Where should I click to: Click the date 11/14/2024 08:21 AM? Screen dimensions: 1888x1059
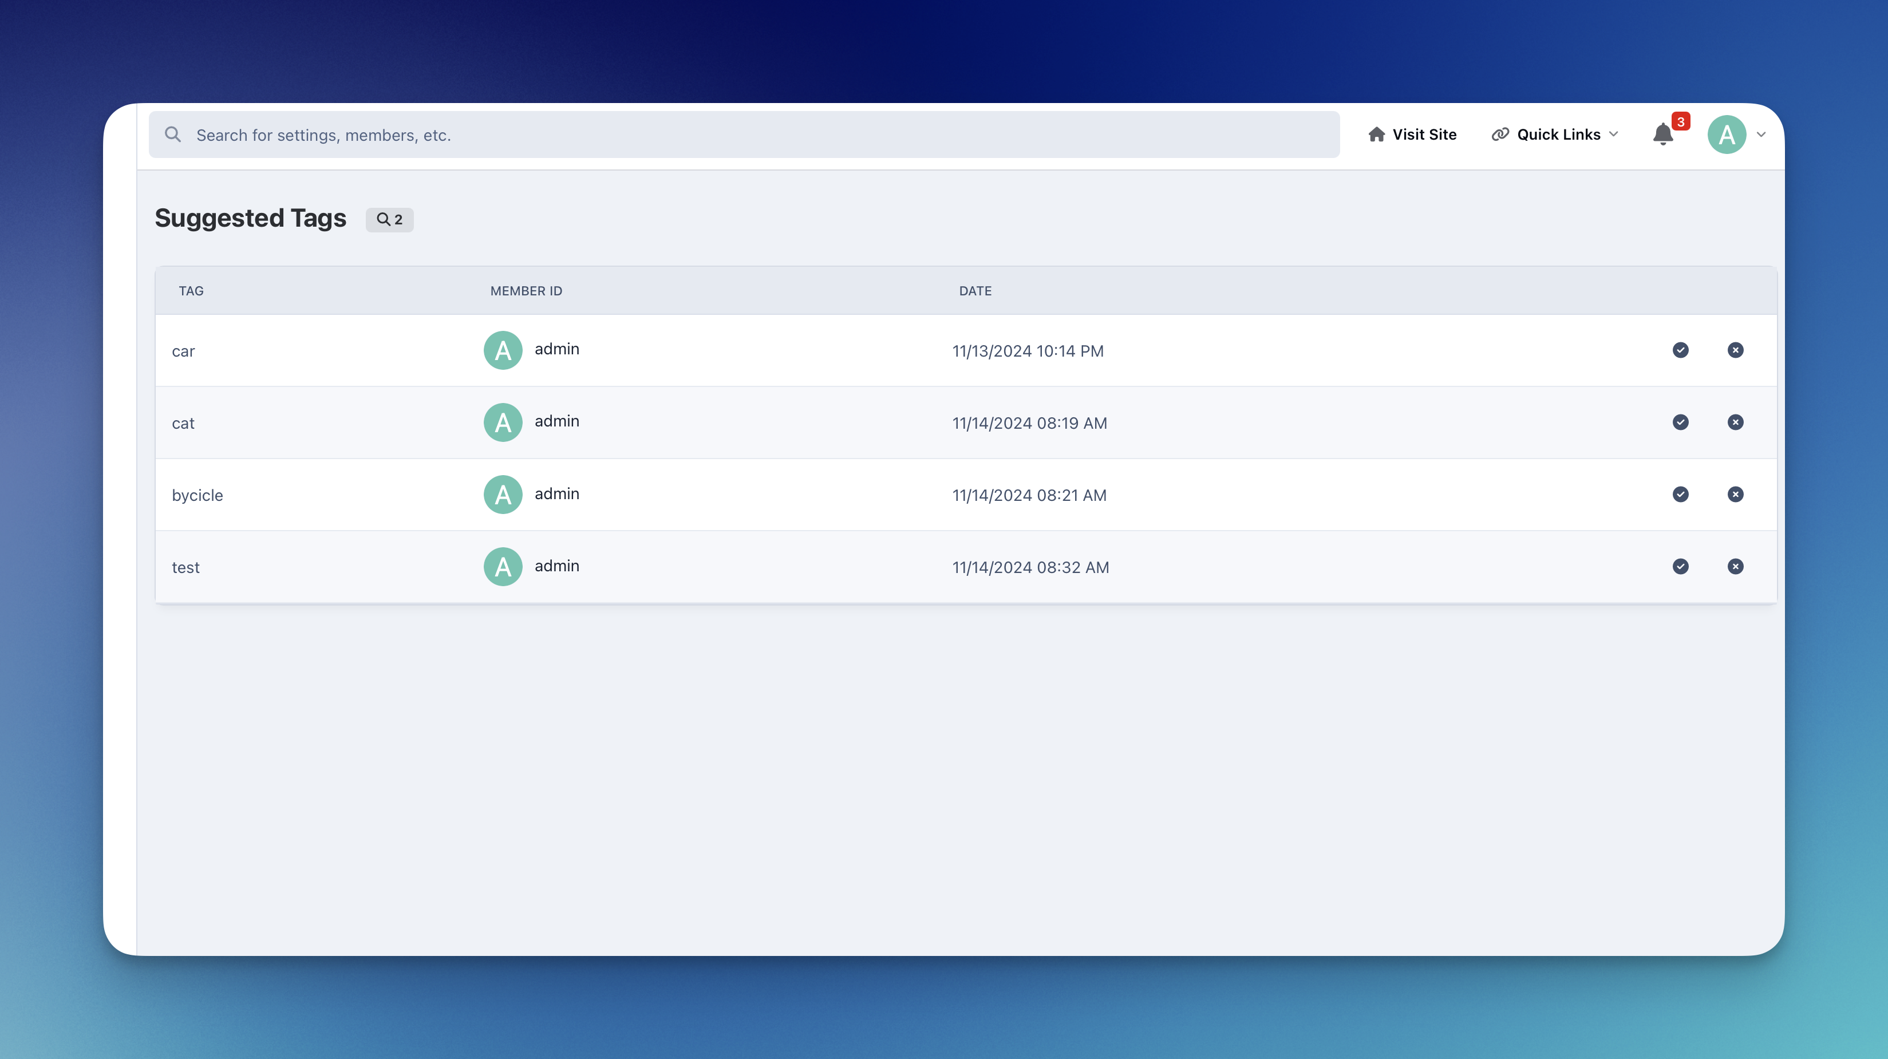tap(1029, 495)
